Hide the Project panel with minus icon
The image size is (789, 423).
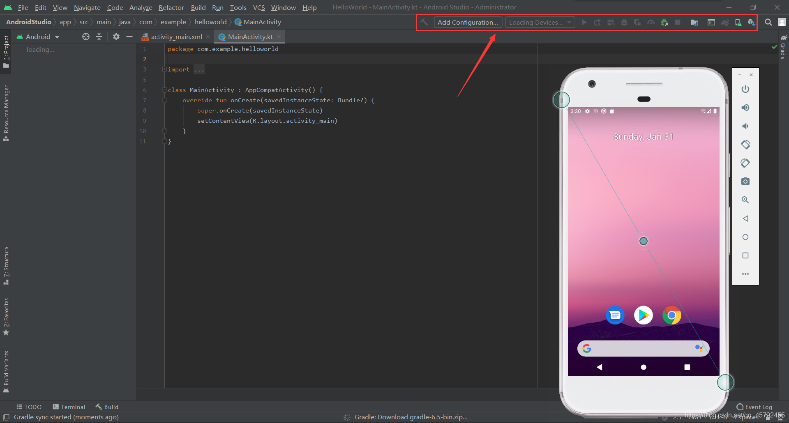129,37
